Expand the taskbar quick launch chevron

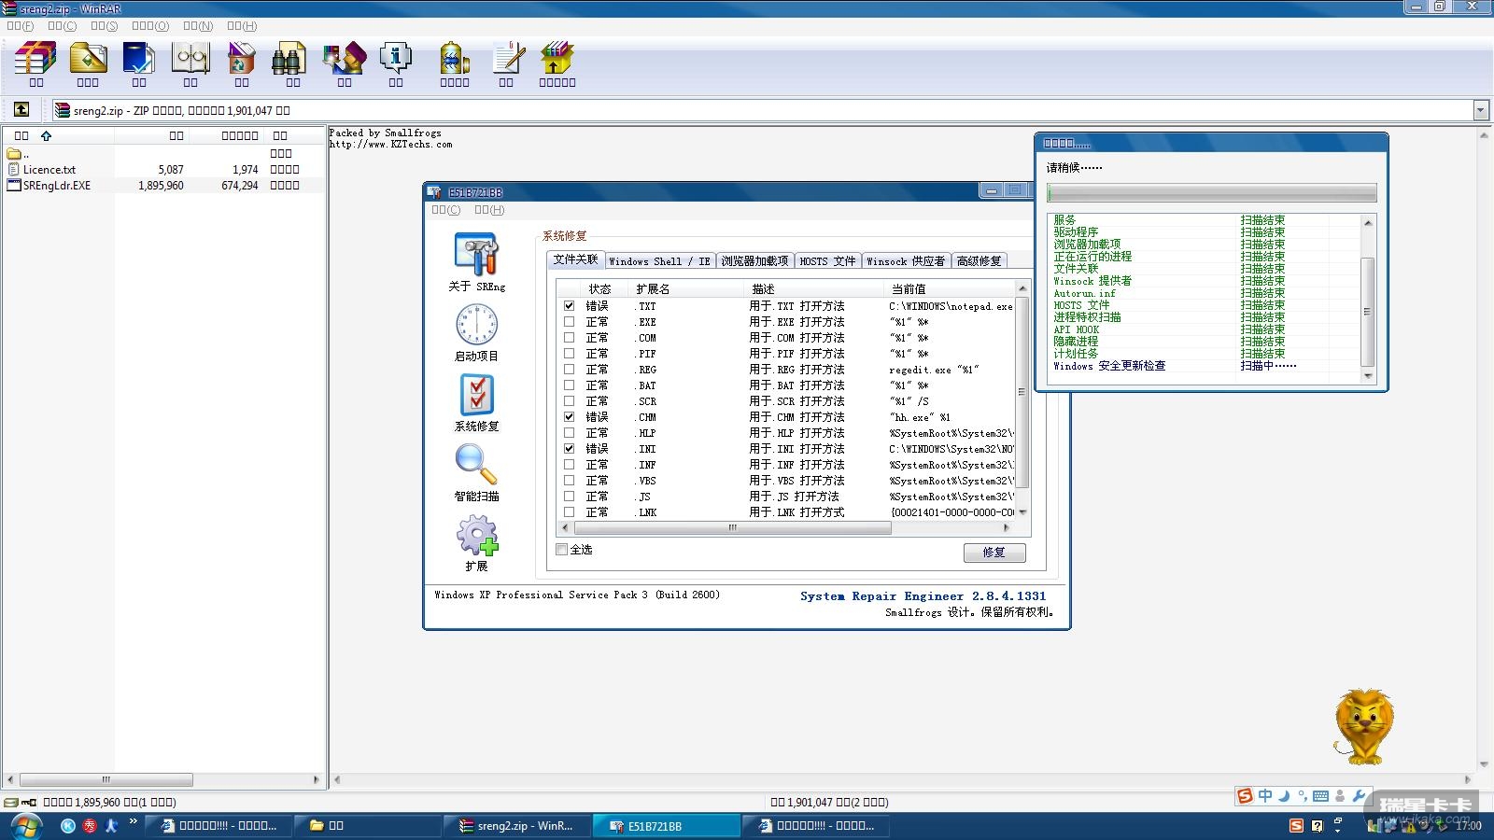[x=134, y=822]
